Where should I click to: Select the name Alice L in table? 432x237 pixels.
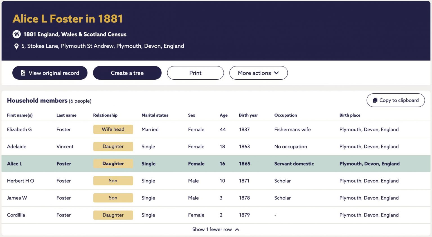15,164
